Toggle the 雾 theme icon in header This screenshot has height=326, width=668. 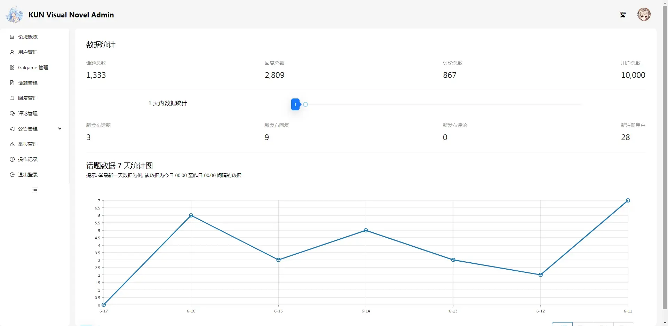point(623,15)
